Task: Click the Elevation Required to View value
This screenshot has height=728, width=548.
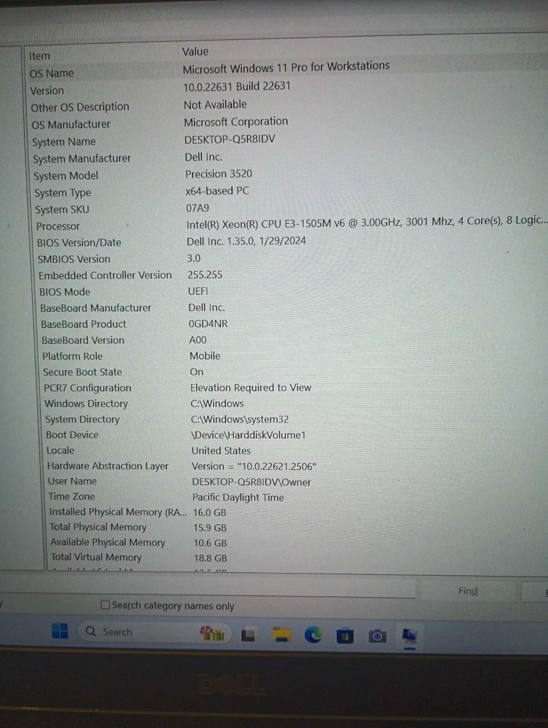Action: click(251, 388)
